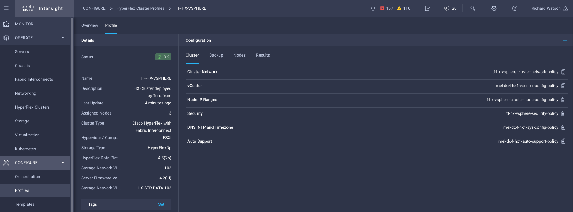Viewport: 573px width, 212px height.
Task: Collapse the CONFIGURE section chevron
Action: (63, 163)
